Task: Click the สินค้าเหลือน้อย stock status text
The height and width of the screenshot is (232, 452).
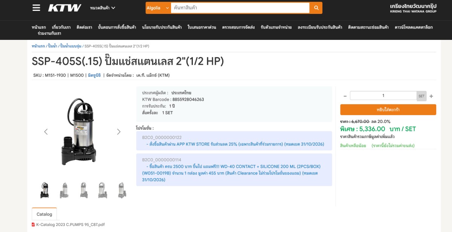Action: tap(353, 146)
